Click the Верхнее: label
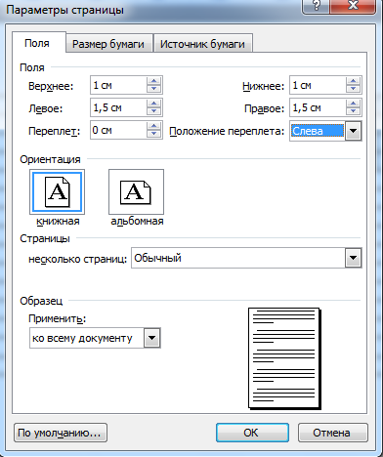The width and height of the screenshot is (383, 457). [x=51, y=86]
